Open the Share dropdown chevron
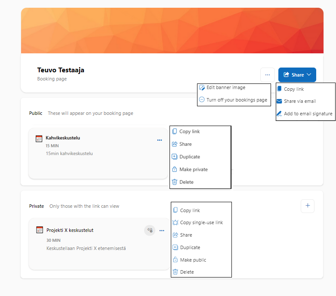Image resolution: width=336 pixels, height=296 pixels. pos(309,74)
